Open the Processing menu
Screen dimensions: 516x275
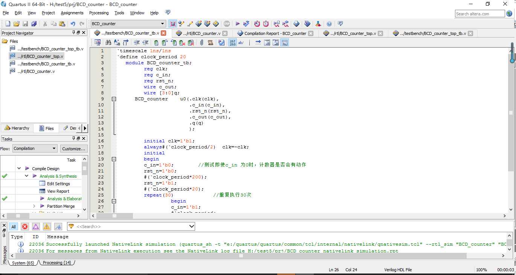tap(99, 13)
